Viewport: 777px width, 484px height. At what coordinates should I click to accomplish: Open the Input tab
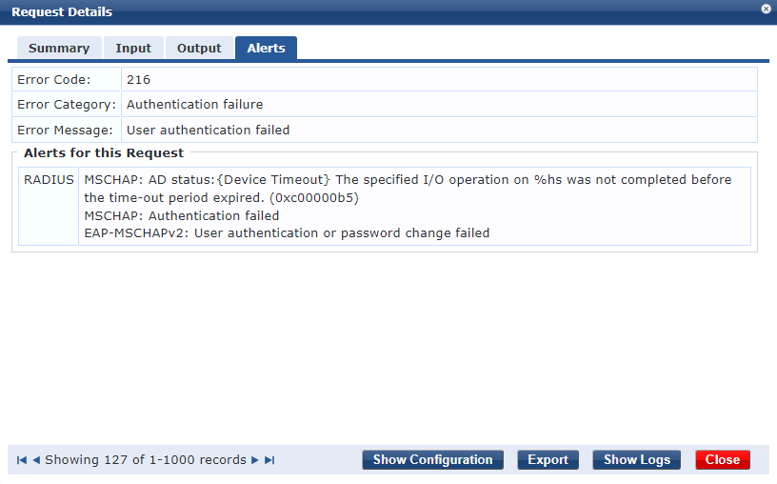[133, 48]
